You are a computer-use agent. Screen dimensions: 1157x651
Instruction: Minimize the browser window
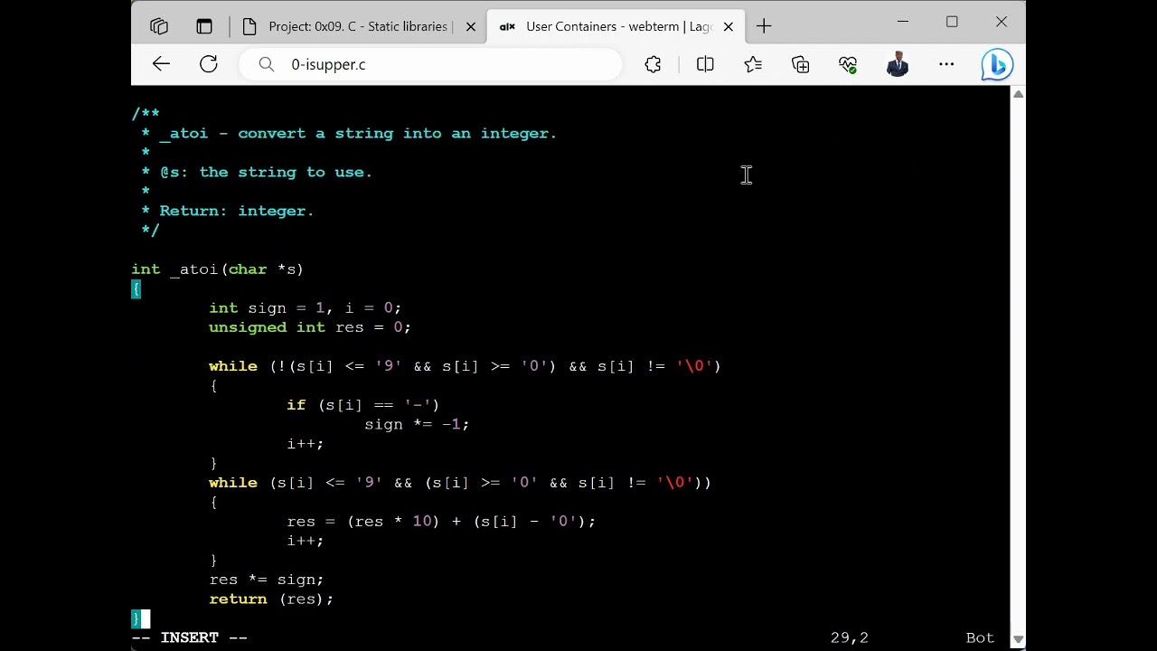point(902,22)
